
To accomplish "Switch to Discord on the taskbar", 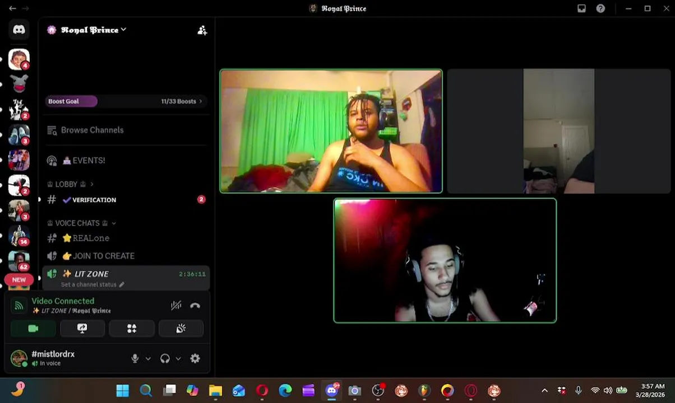I will point(332,390).
